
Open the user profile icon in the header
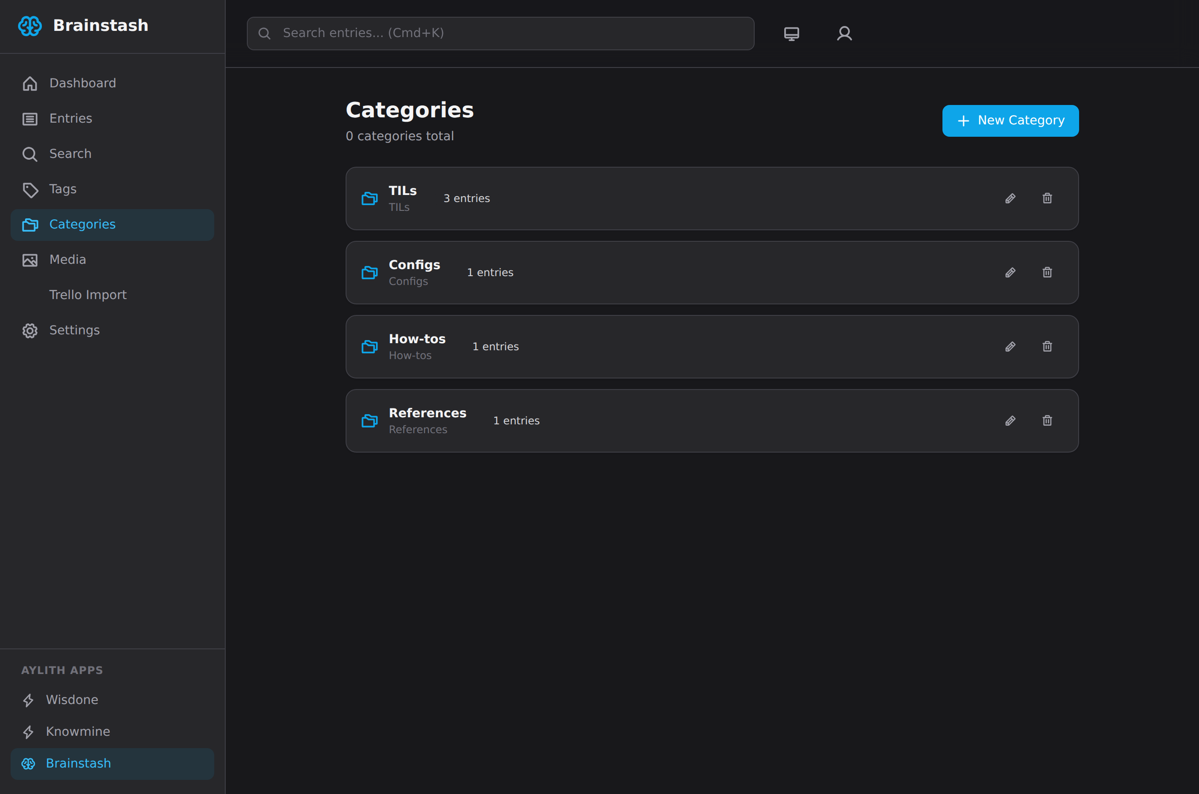click(844, 34)
